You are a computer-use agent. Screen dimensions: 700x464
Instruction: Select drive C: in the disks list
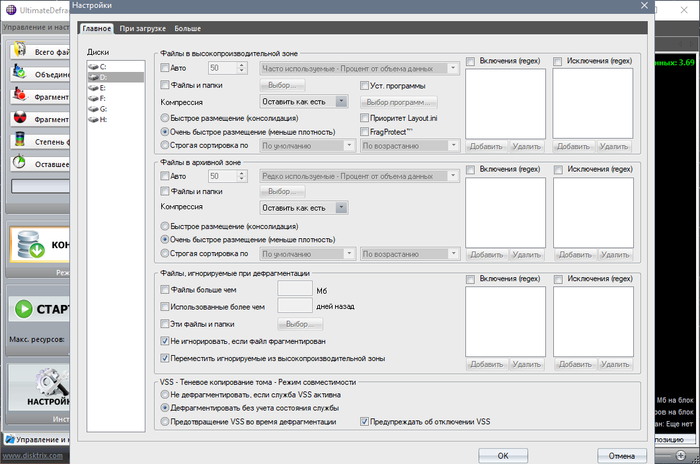point(103,67)
